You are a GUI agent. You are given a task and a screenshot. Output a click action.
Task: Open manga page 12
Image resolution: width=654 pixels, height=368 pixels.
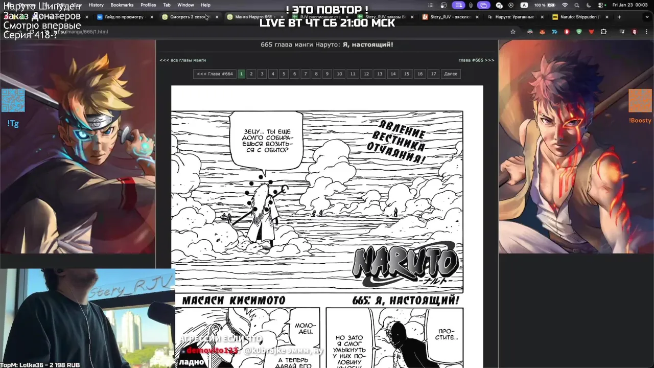pos(366,74)
